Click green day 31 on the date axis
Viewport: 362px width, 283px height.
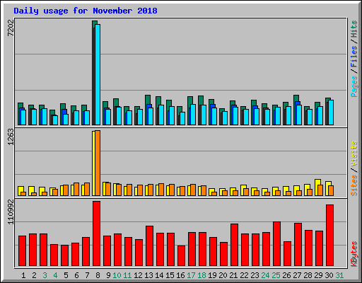coord(339,275)
